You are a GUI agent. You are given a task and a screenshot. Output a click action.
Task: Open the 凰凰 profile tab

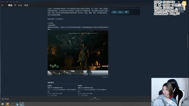[x=26, y=5]
